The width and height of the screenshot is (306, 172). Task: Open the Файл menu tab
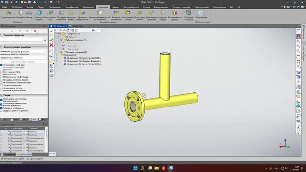[4, 7]
